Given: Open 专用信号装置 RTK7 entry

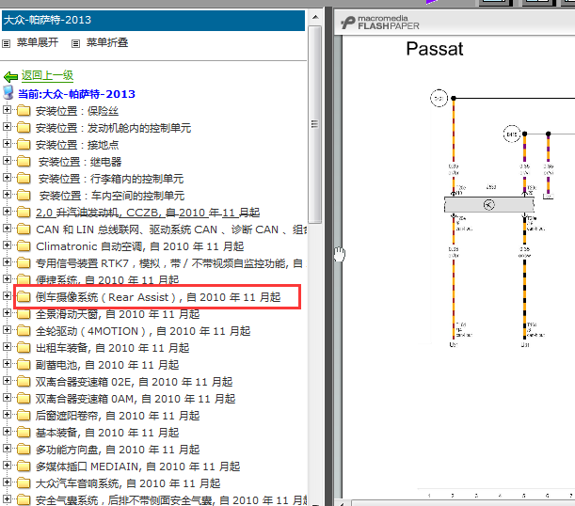Looking at the screenshot, I should (x=170, y=263).
